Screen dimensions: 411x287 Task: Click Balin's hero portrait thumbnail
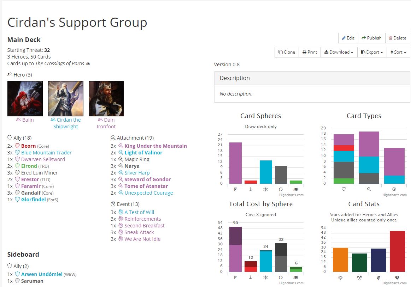25,98
